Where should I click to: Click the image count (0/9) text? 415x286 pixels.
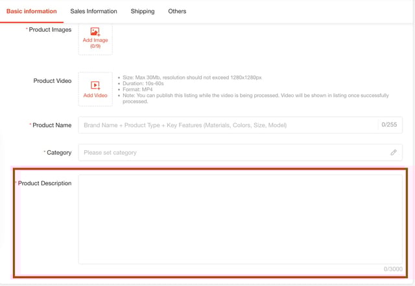(x=95, y=47)
